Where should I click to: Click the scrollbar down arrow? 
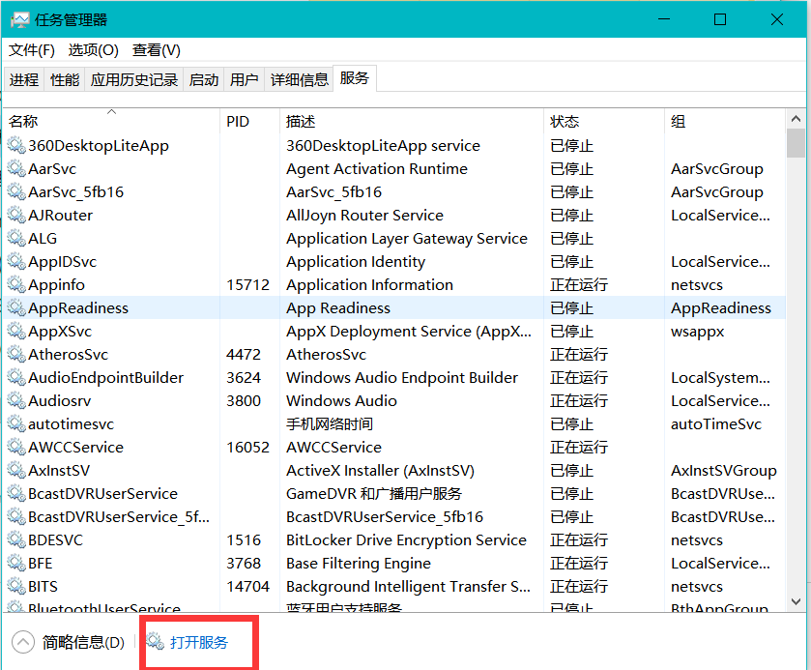[x=796, y=601]
